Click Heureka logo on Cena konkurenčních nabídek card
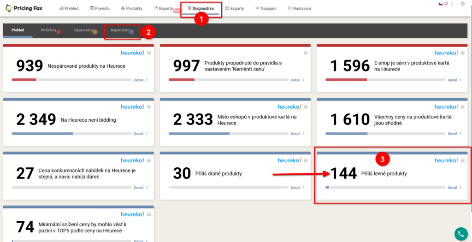This screenshot has width=472, height=242. [x=133, y=160]
